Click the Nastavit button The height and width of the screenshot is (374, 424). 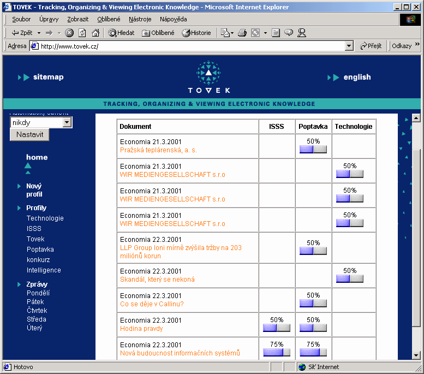(x=30, y=134)
